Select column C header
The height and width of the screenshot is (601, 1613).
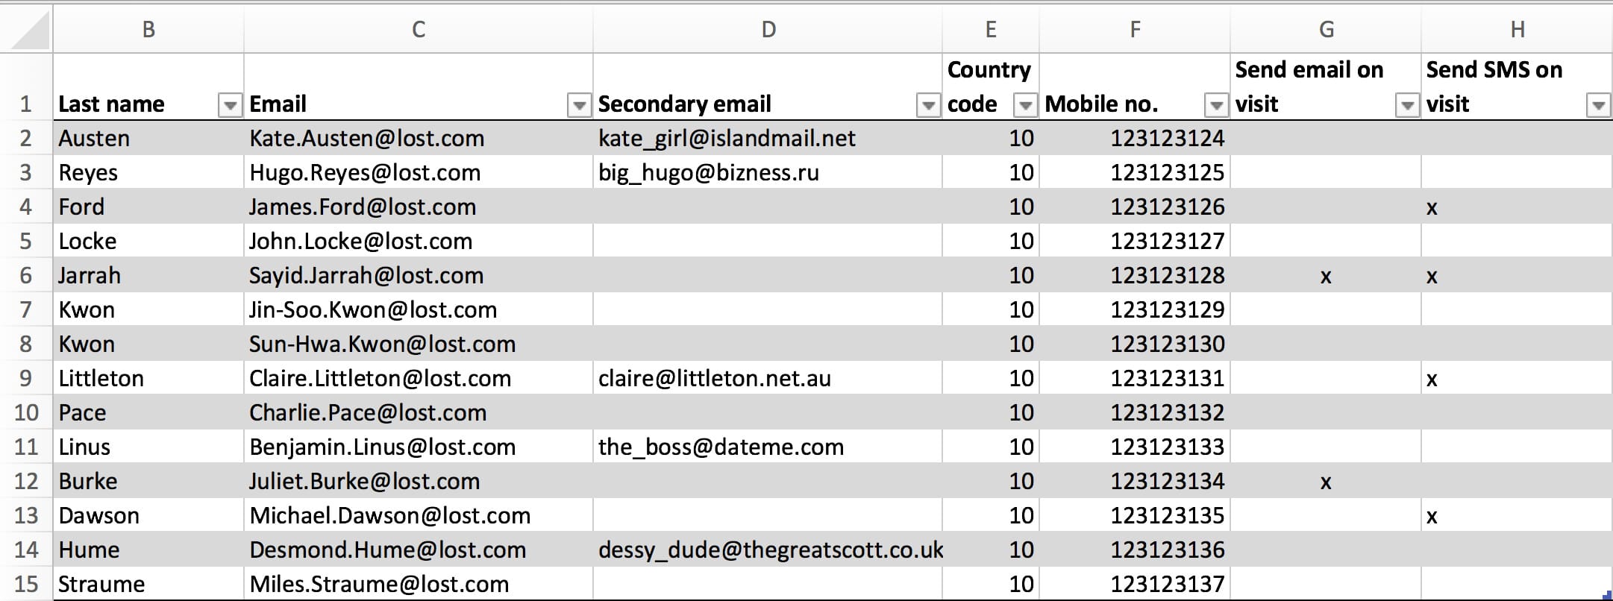pyautogui.click(x=419, y=30)
